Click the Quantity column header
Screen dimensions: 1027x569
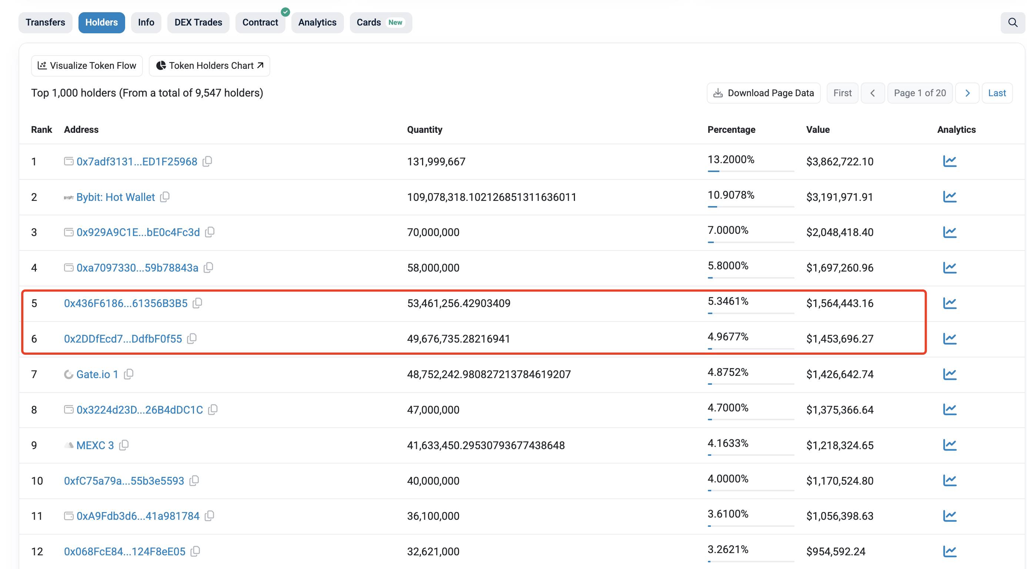[425, 129]
